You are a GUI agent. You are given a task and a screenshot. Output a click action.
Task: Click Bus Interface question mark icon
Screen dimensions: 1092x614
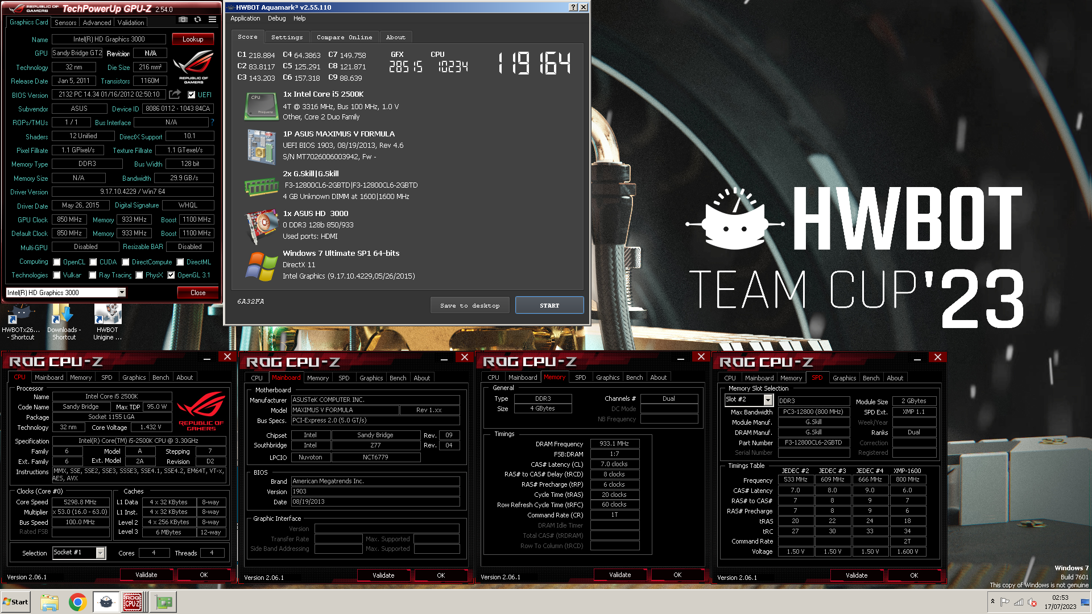point(212,122)
